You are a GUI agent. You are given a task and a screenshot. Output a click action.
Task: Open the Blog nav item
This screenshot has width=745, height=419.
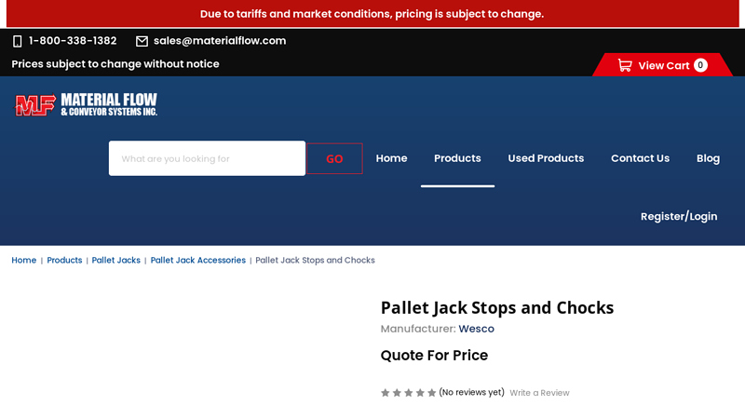click(708, 158)
